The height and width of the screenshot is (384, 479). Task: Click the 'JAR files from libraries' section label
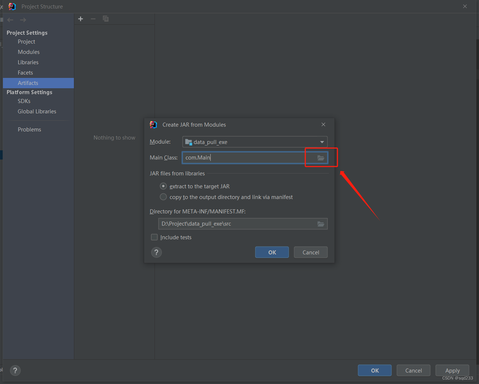177,174
